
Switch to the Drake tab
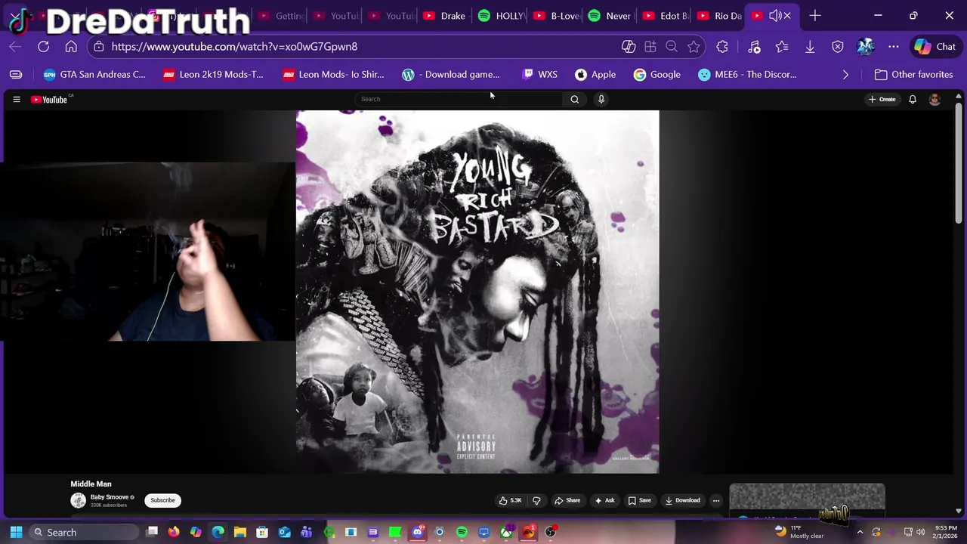click(444, 16)
